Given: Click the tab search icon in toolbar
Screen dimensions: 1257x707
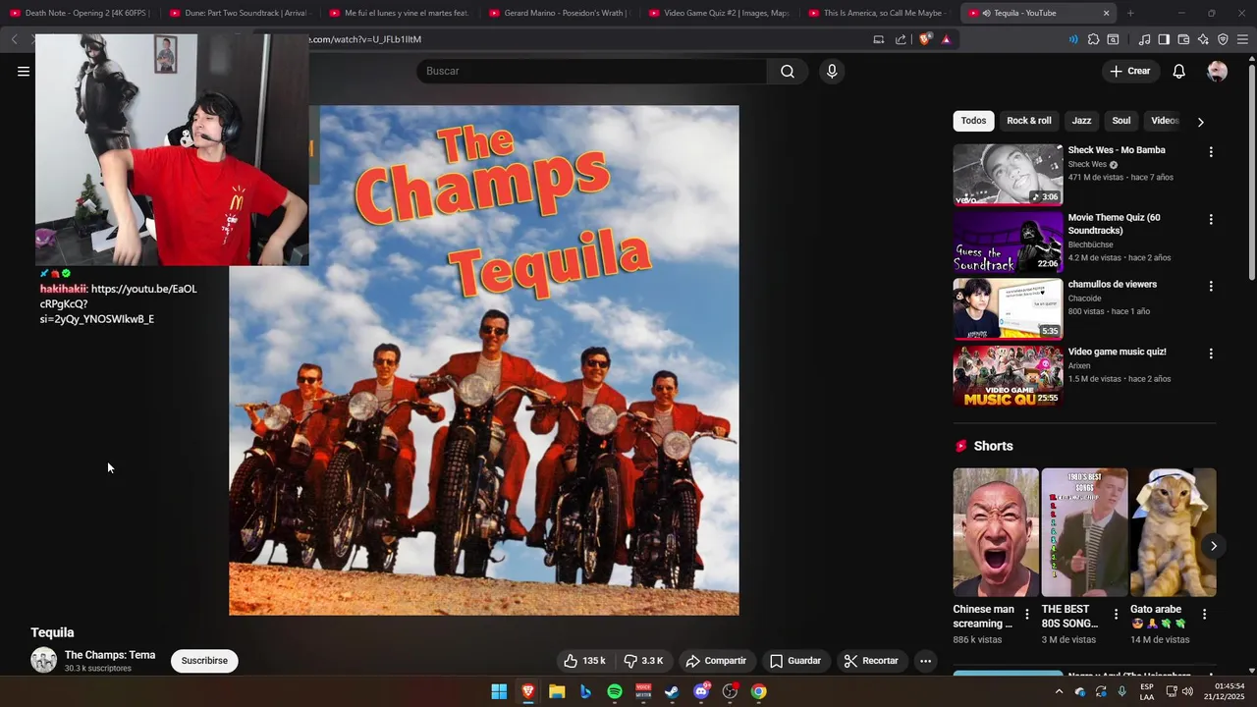Looking at the screenshot, I should click(x=1113, y=39).
